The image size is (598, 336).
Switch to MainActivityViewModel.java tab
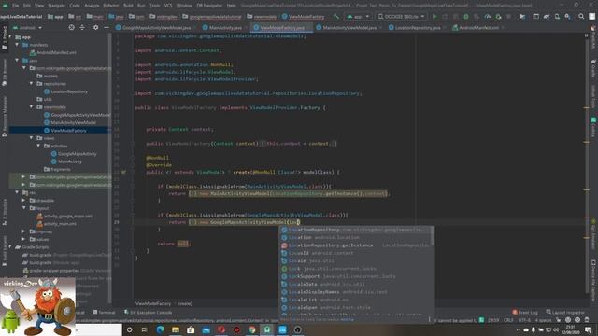(x=349, y=28)
